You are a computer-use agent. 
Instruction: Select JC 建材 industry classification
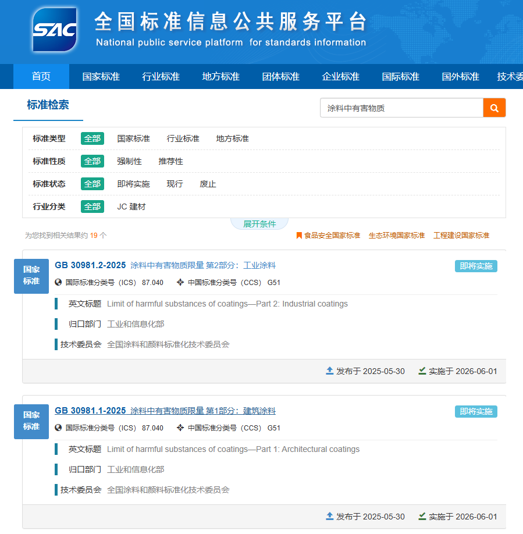[131, 207]
